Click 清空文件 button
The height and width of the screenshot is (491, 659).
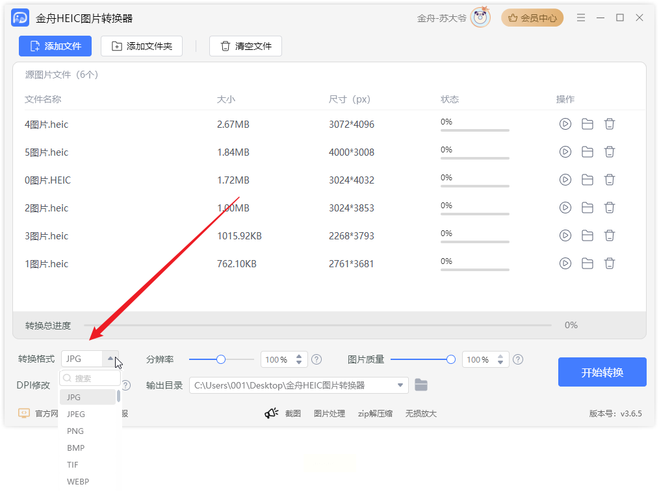coord(246,45)
